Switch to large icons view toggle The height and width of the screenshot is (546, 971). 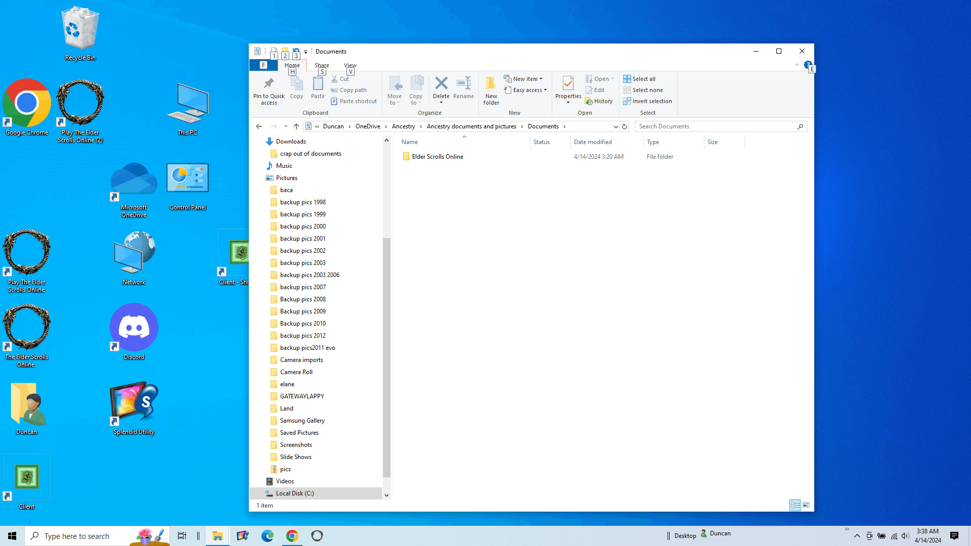(x=806, y=505)
